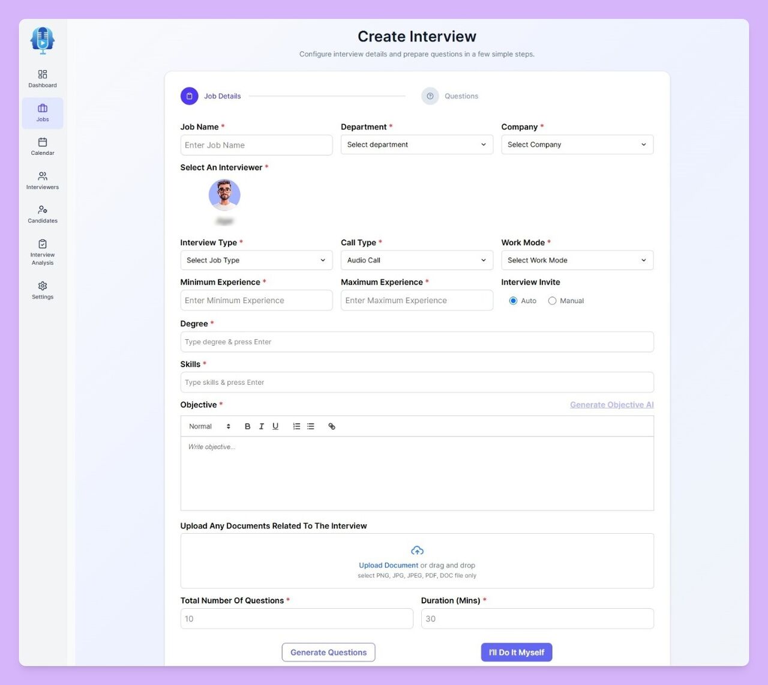This screenshot has height=685, width=768.
Task: Select the interviewer avatar
Action: pos(224,195)
